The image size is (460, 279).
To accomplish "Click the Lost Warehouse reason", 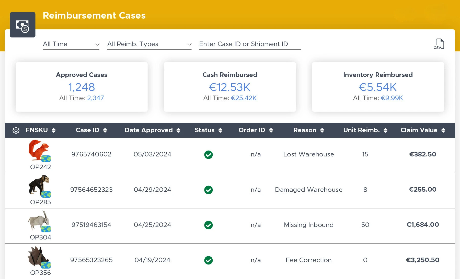I will pyautogui.click(x=308, y=154).
